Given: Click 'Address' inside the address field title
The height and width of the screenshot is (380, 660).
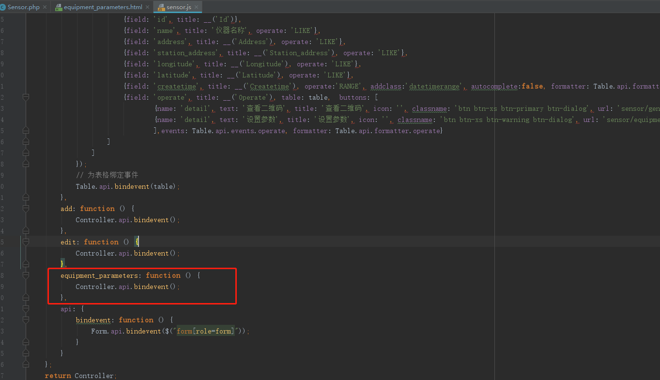Looking at the screenshot, I should point(252,42).
